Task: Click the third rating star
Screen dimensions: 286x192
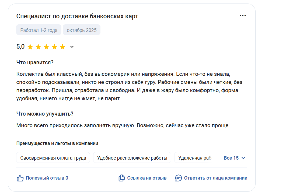Action: (x=46, y=47)
